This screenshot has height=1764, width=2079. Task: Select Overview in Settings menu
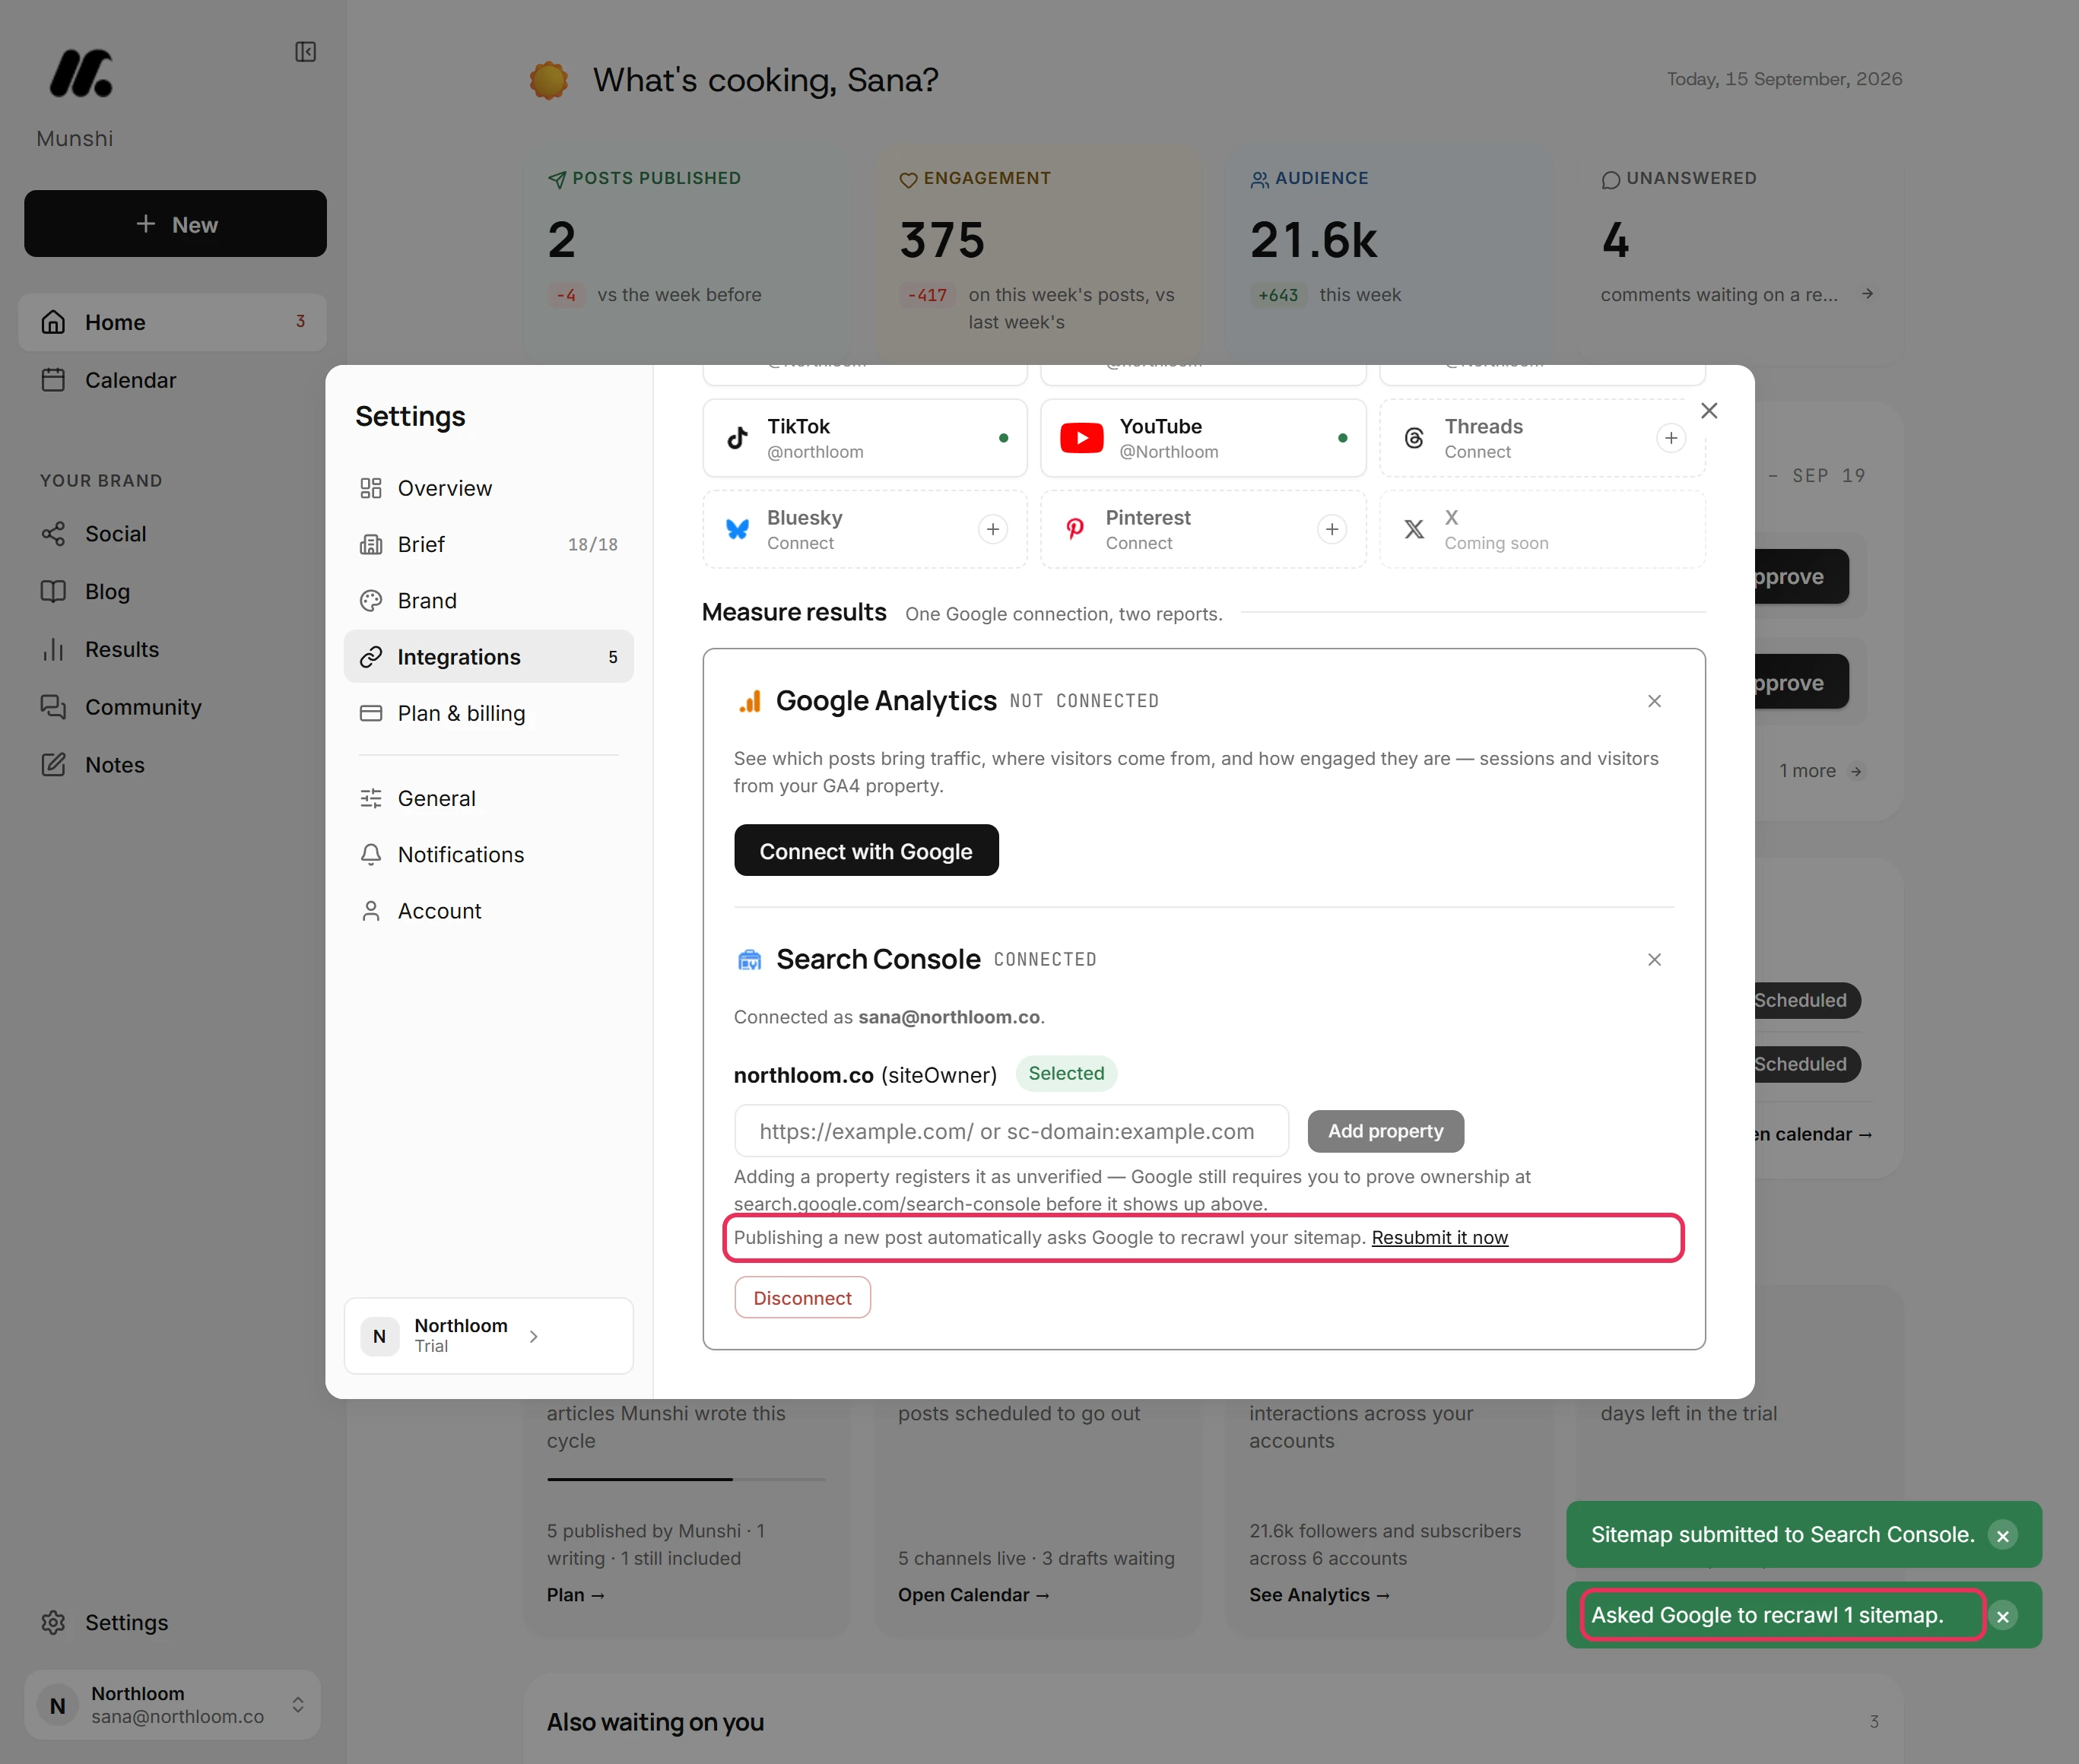coord(488,488)
